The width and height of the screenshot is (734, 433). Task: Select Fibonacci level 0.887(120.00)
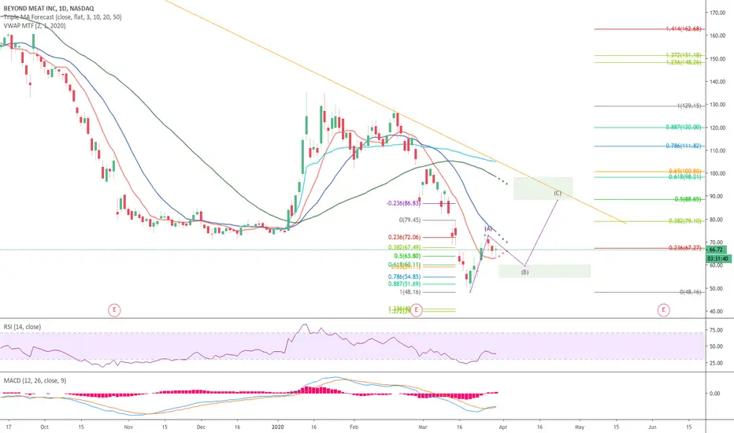tap(684, 128)
